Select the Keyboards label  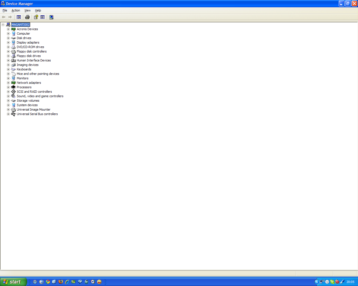click(x=24, y=69)
